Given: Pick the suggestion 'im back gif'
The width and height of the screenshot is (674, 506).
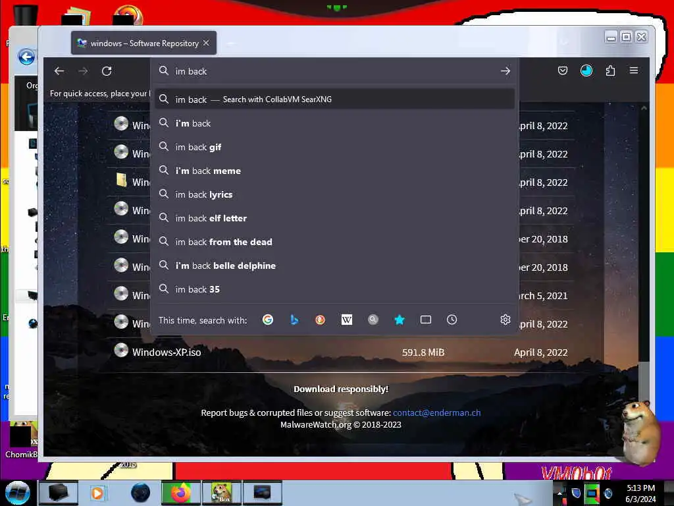Looking at the screenshot, I should [x=335, y=147].
